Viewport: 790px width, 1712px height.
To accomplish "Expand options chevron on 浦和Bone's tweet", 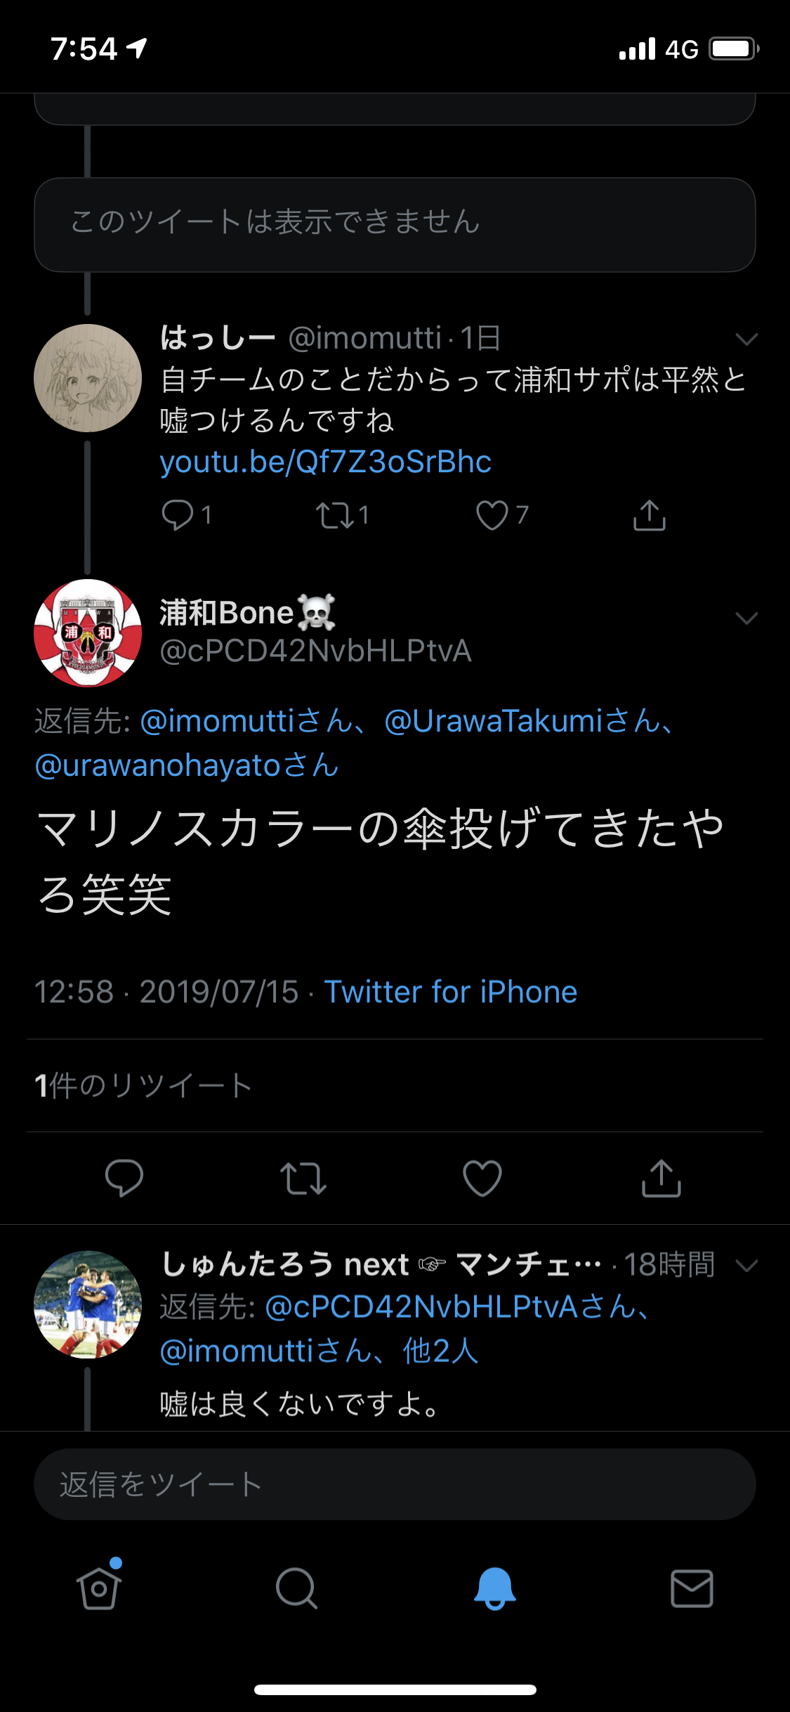I will [x=746, y=618].
